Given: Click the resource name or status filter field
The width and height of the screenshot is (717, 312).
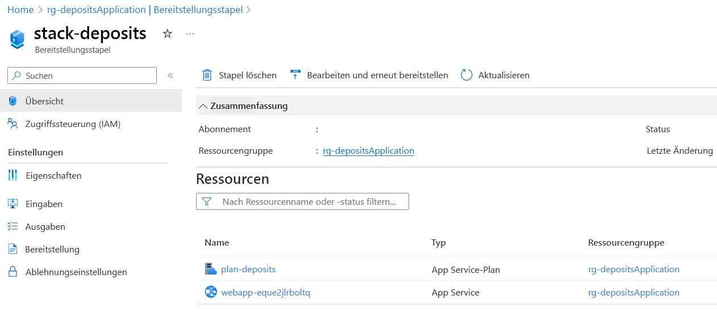Looking at the screenshot, I should coord(302,201).
